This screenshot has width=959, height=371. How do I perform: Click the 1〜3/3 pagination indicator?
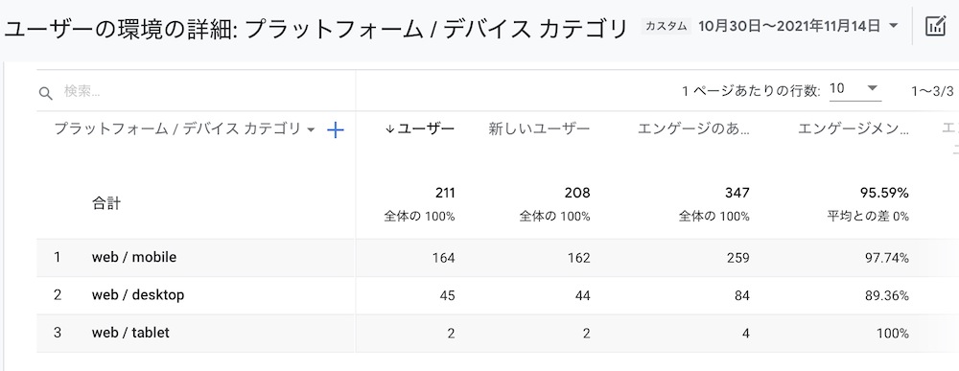pos(932,91)
